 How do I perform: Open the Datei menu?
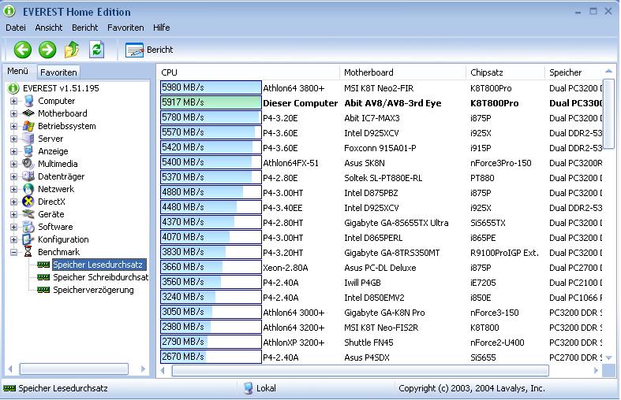tap(16, 28)
